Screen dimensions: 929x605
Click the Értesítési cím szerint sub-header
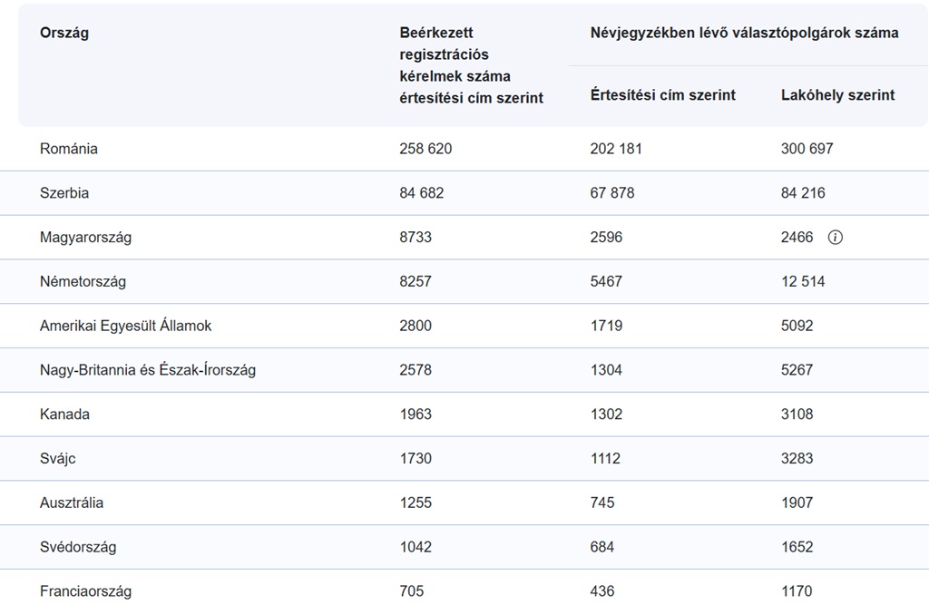coord(662,95)
